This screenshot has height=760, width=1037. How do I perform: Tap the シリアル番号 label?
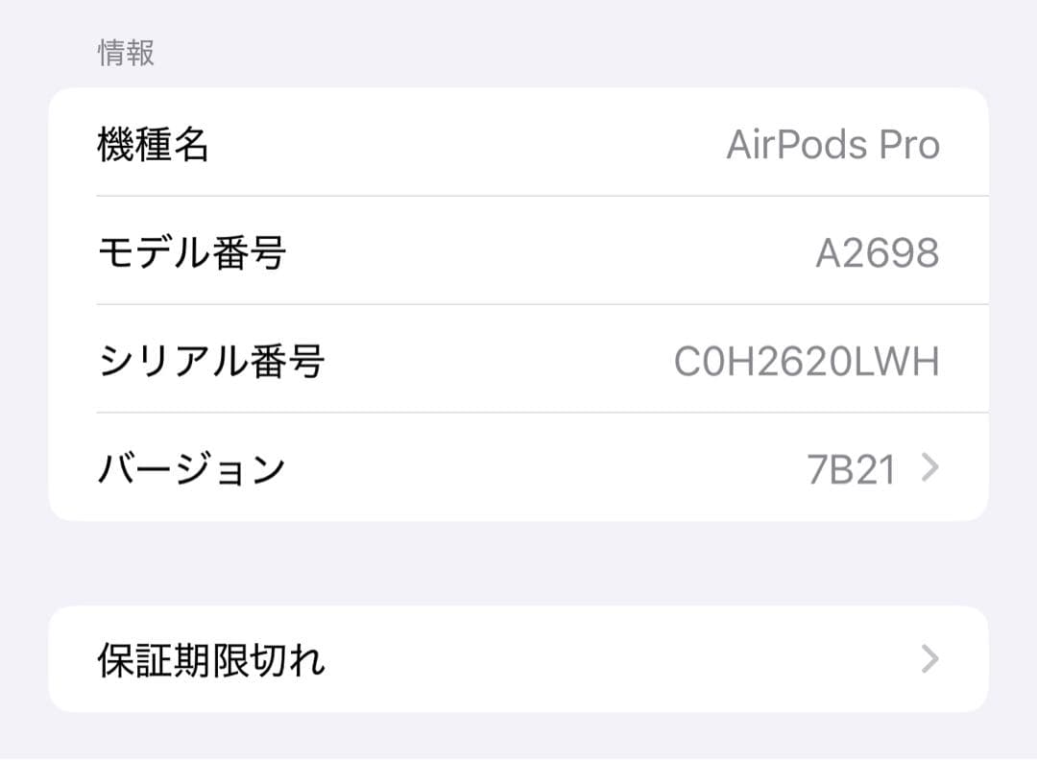211,360
